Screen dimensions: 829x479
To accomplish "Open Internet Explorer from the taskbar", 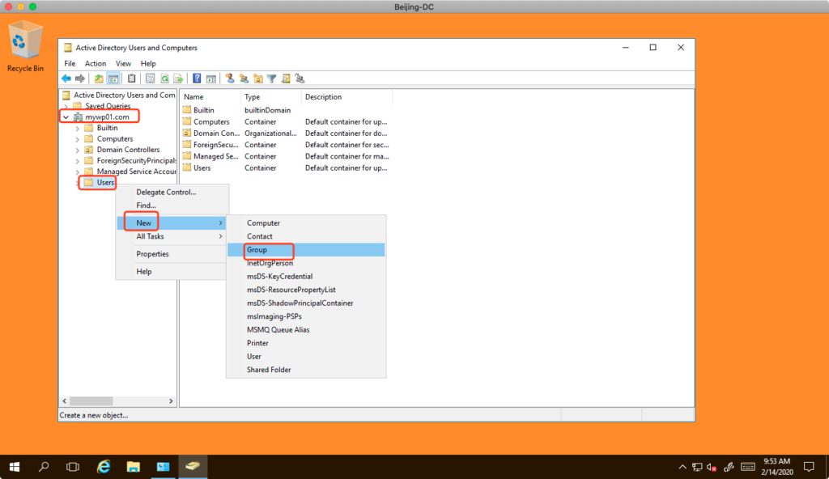I will pos(104,467).
